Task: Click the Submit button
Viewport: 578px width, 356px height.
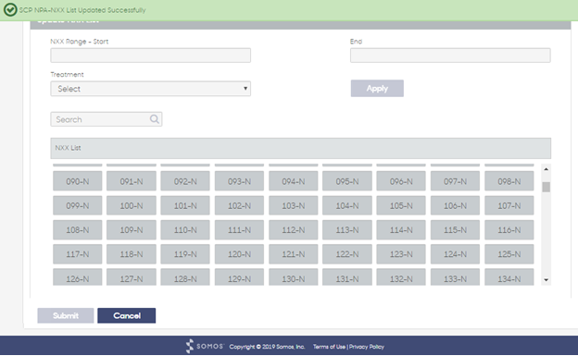Action: coord(66,315)
